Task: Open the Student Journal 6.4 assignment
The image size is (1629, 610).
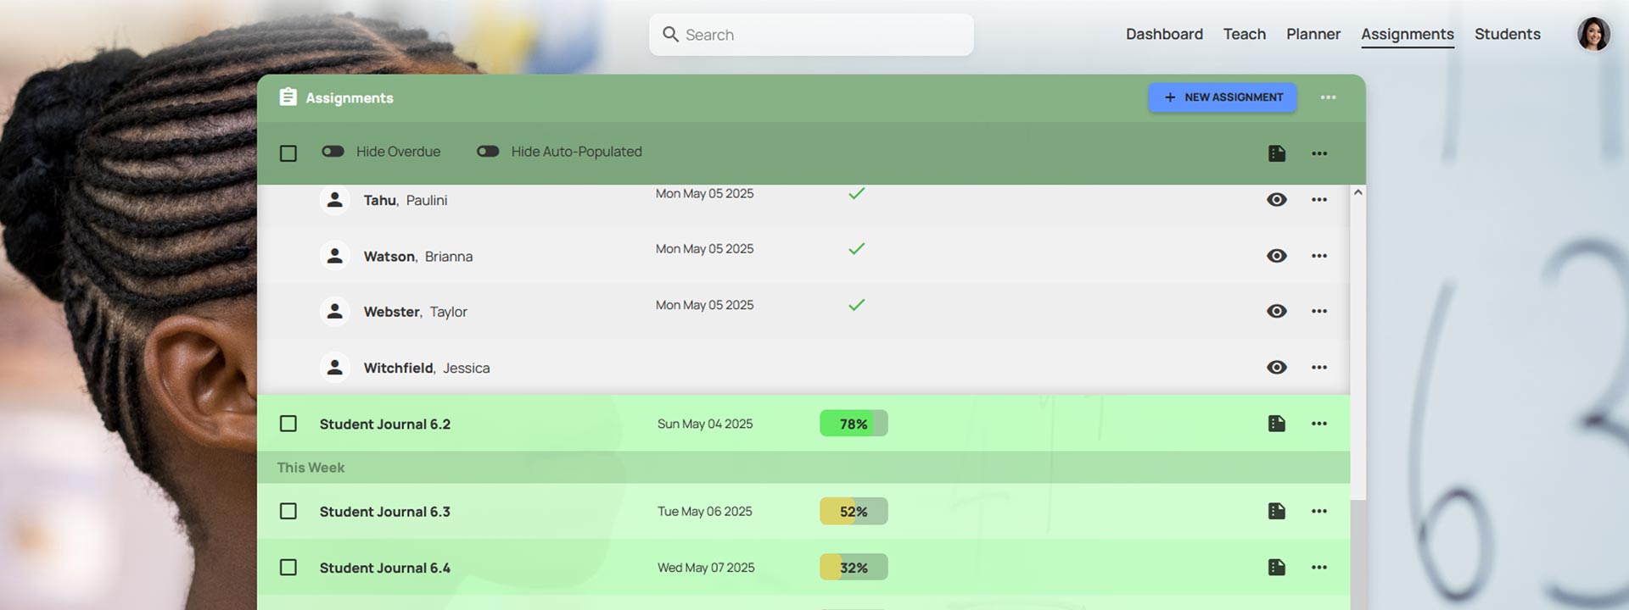Action: pyautogui.click(x=385, y=568)
